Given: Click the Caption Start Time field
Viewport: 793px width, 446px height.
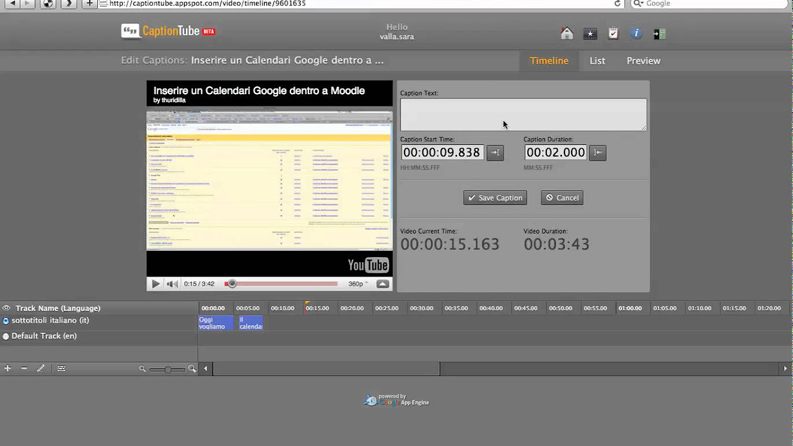Looking at the screenshot, I should pyautogui.click(x=442, y=152).
